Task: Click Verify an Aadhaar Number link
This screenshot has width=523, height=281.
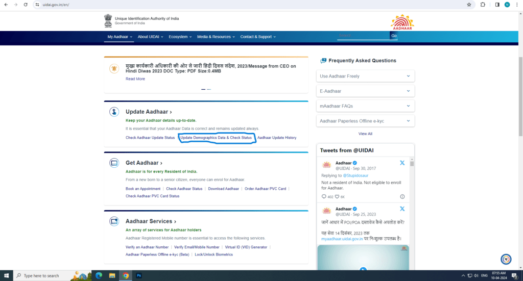Action: tap(147, 247)
